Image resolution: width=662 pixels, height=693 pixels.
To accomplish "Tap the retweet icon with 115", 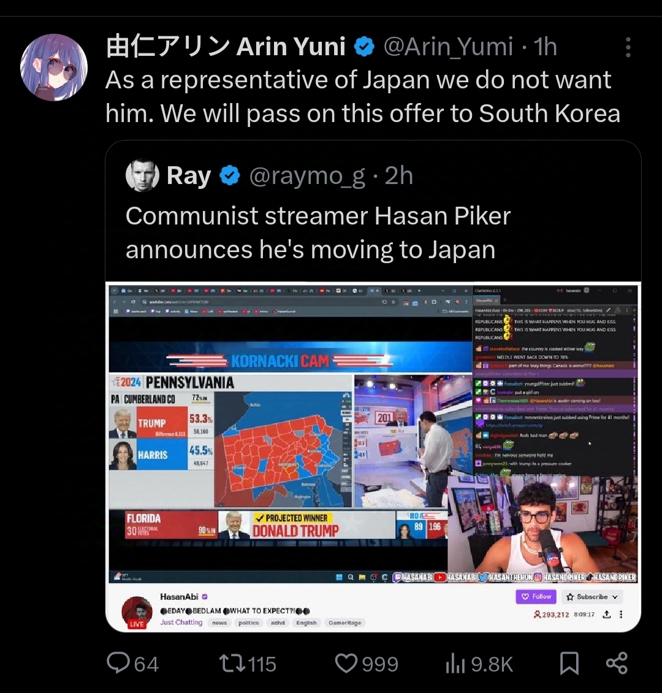I will (232, 664).
